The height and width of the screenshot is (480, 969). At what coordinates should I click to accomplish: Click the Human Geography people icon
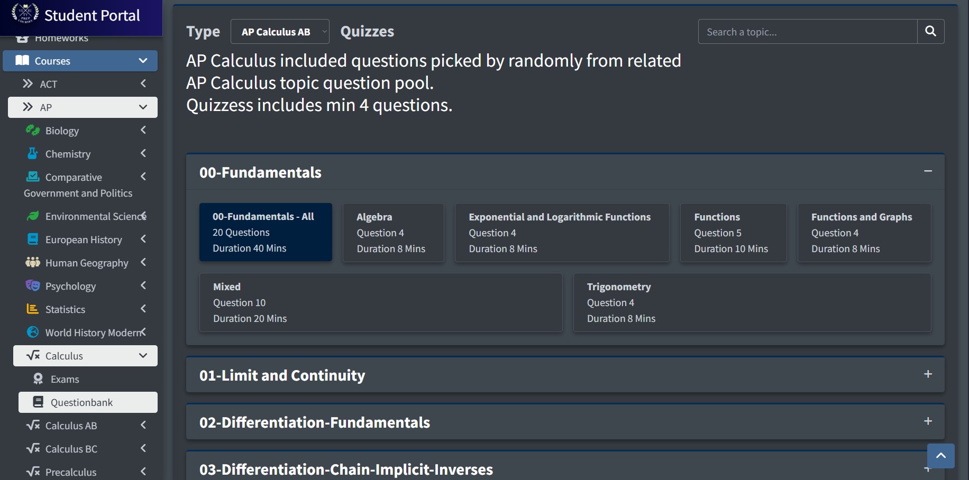(33, 263)
